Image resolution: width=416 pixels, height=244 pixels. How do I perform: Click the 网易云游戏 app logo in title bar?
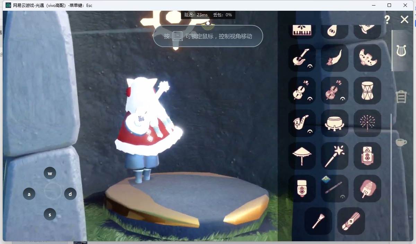pyautogui.click(x=8, y=5)
